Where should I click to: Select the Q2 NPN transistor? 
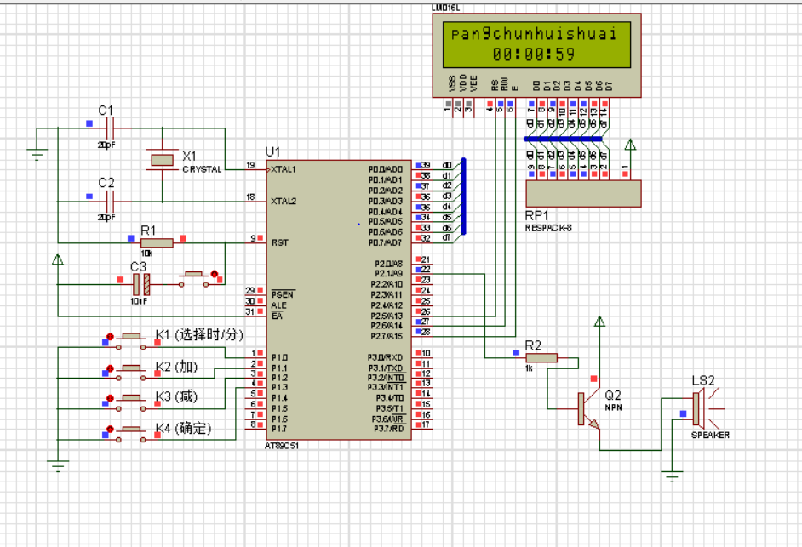click(588, 408)
